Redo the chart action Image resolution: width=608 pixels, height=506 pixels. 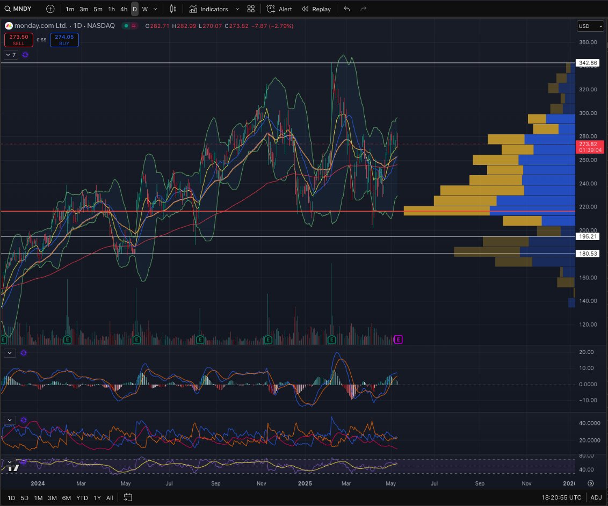pyautogui.click(x=363, y=9)
